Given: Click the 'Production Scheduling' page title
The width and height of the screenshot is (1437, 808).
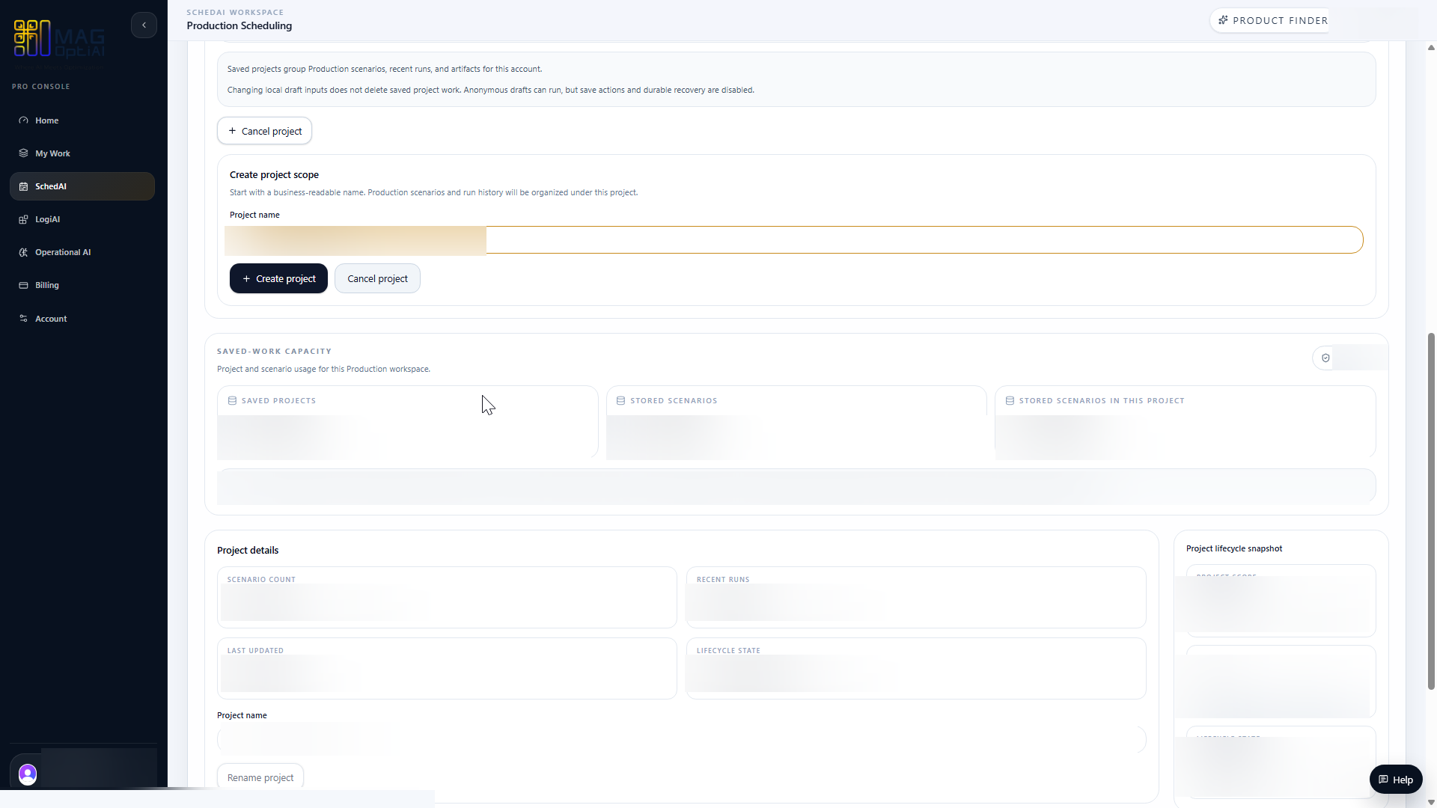Looking at the screenshot, I should point(239,25).
